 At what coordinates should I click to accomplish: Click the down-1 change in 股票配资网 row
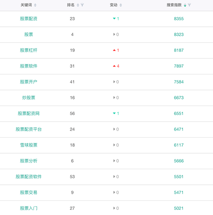(x=116, y=114)
